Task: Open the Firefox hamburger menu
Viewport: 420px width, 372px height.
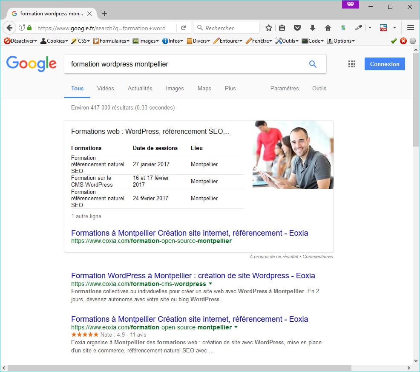Action: pos(410,28)
